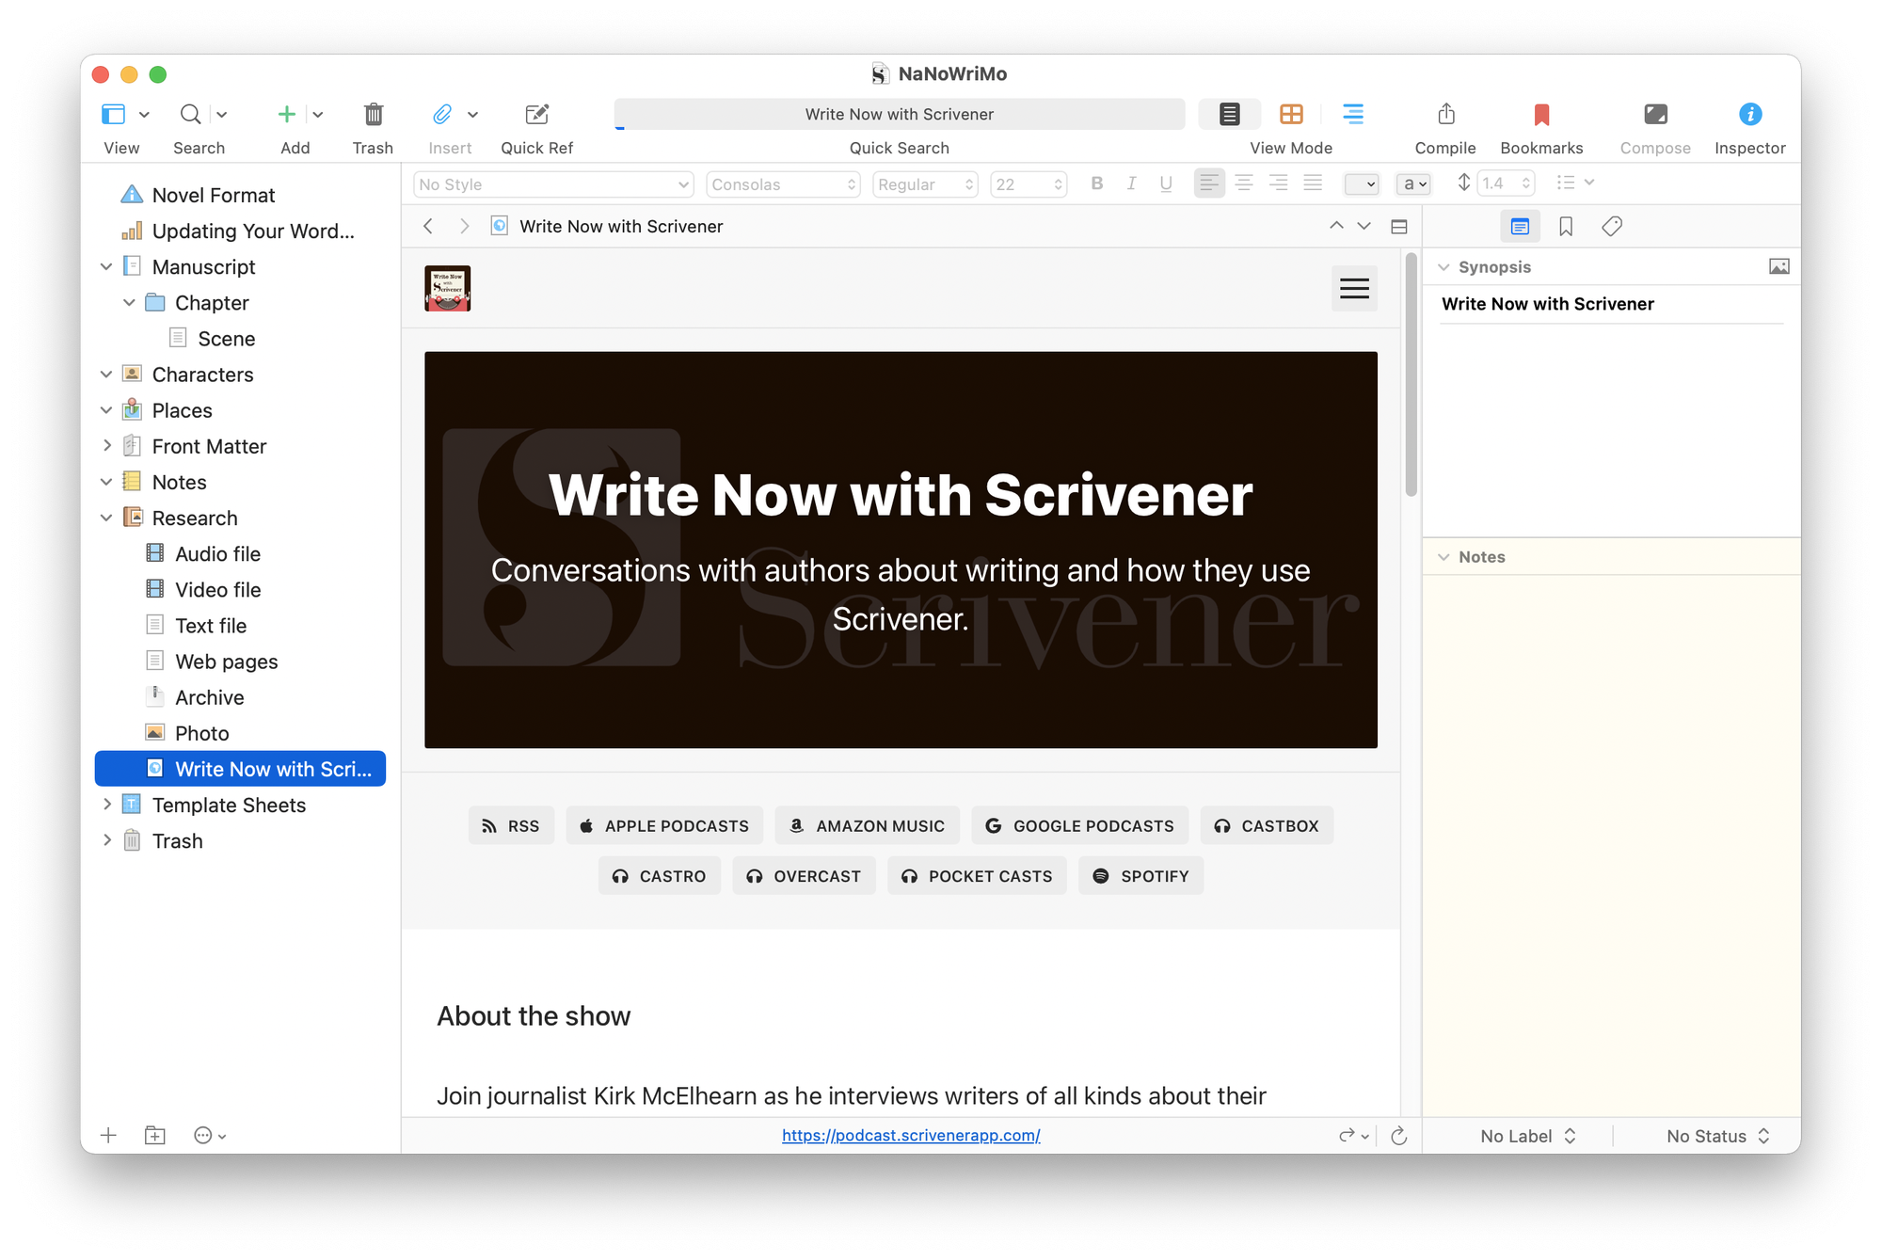Open the No Label dropdown
This screenshot has height=1260, width=1882.
(x=1526, y=1136)
